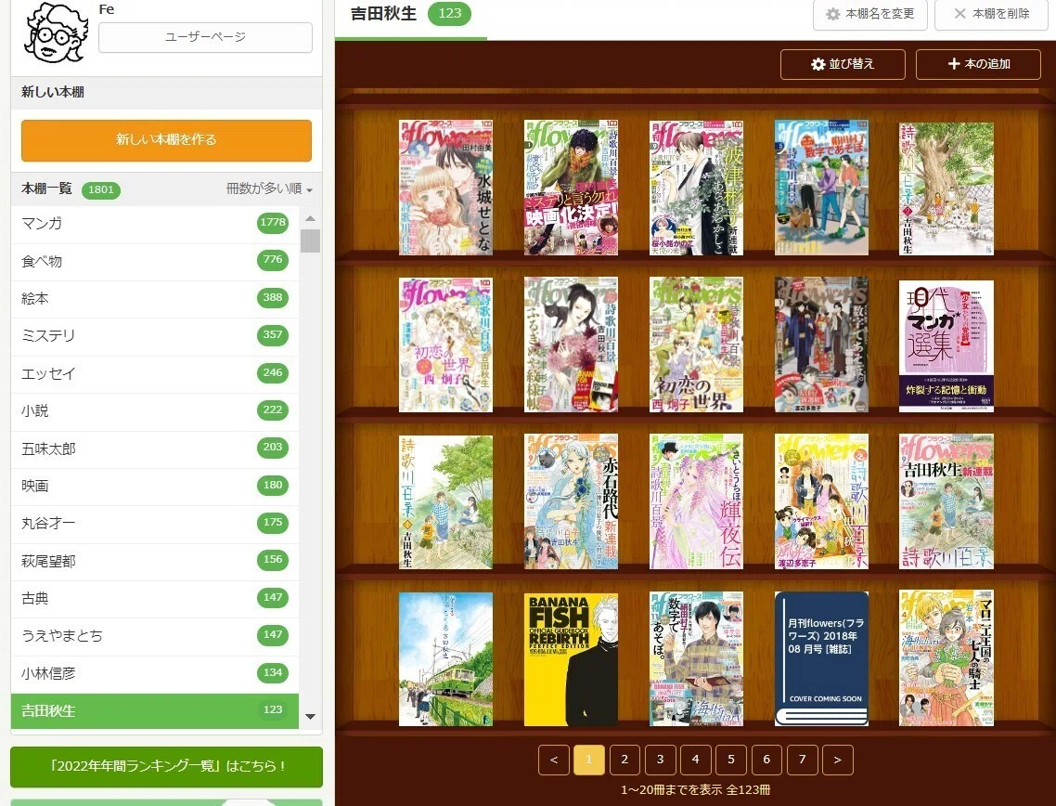Open the BANANA FISH REBIRTH guidebook cover

571,659
